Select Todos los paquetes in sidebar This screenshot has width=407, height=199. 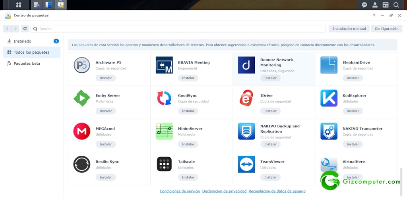coord(32,52)
